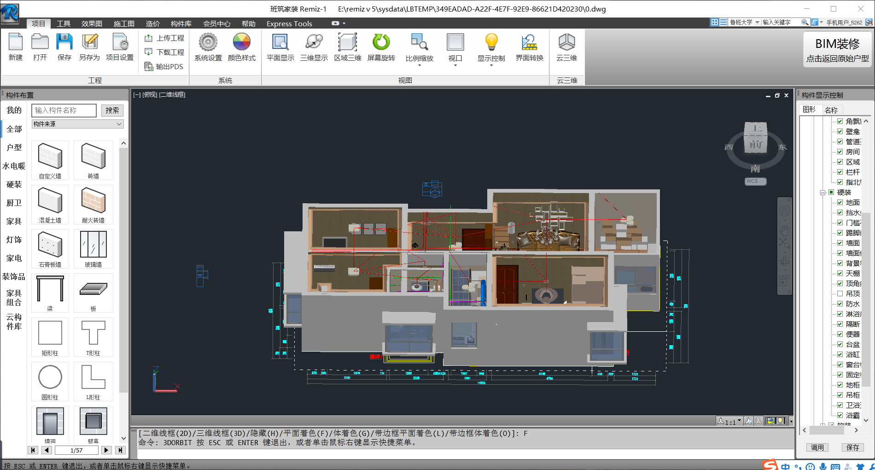Toggle 吊柜 wall cabinet checkbox
The image size is (875, 470).
click(x=840, y=395)
